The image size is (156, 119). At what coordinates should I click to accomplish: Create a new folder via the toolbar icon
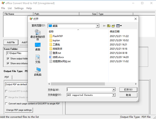113,26
